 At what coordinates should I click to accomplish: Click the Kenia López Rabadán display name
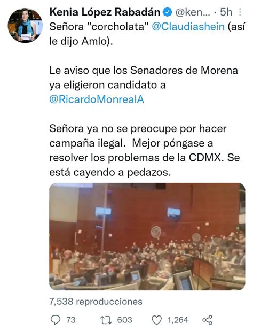[105, 12]
